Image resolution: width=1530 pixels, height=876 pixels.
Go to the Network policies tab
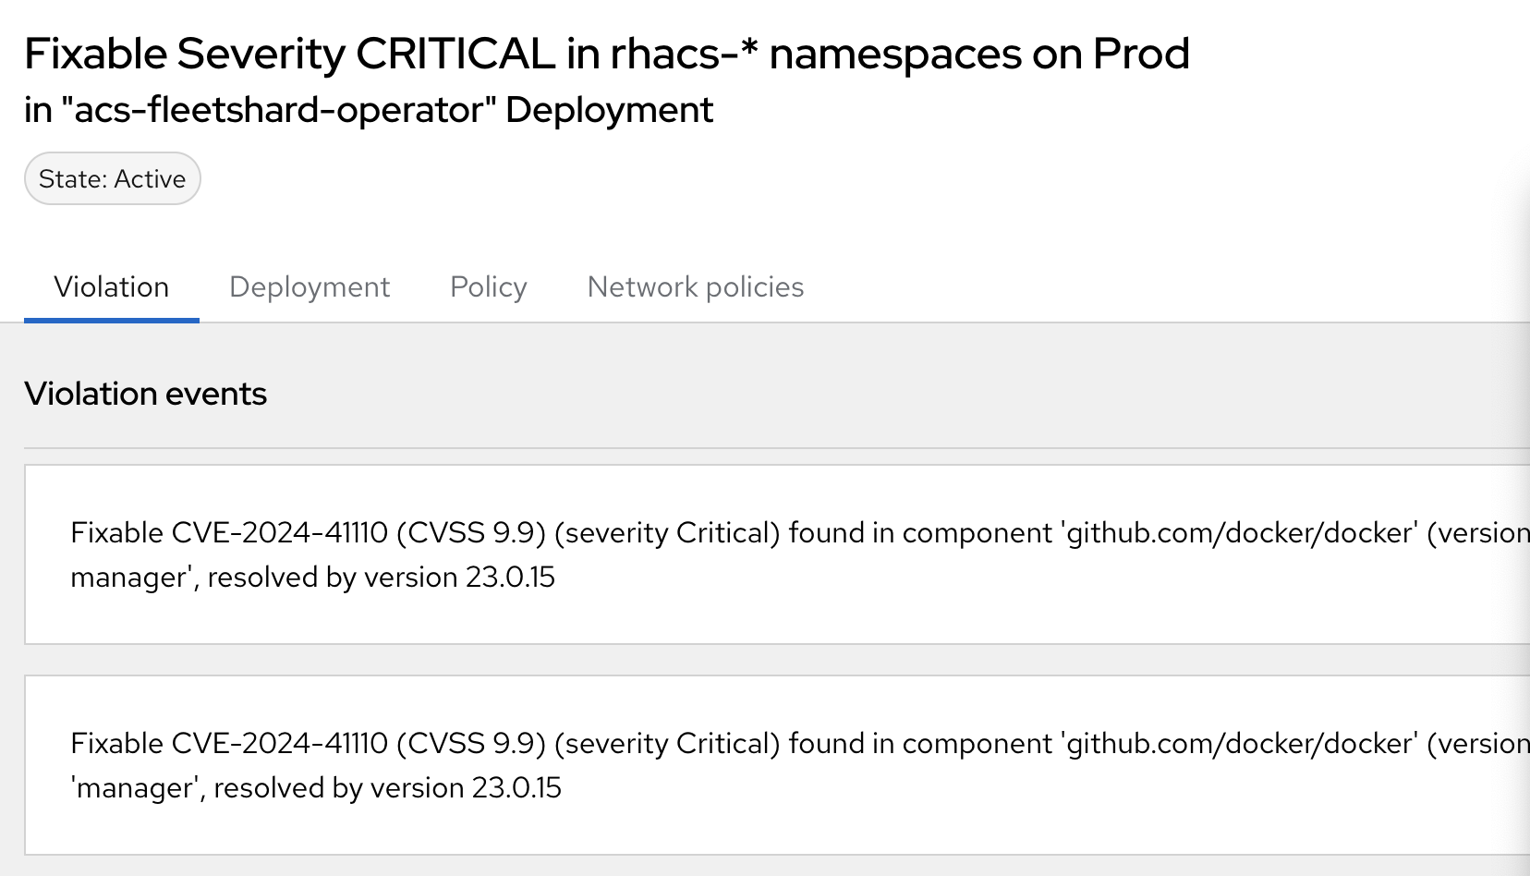[x=695, y=287]
